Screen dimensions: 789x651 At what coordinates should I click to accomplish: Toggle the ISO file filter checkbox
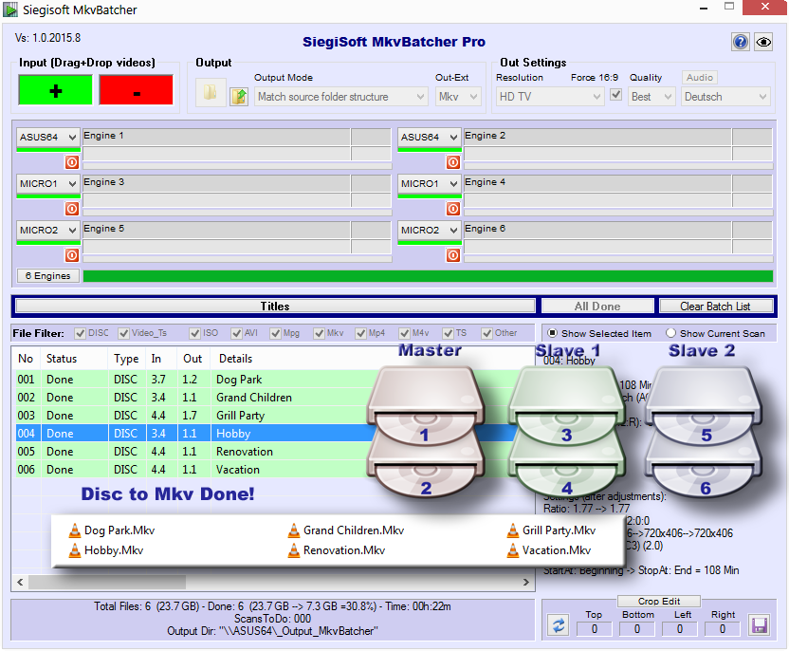pyautogui.click(x=194, y=333)
